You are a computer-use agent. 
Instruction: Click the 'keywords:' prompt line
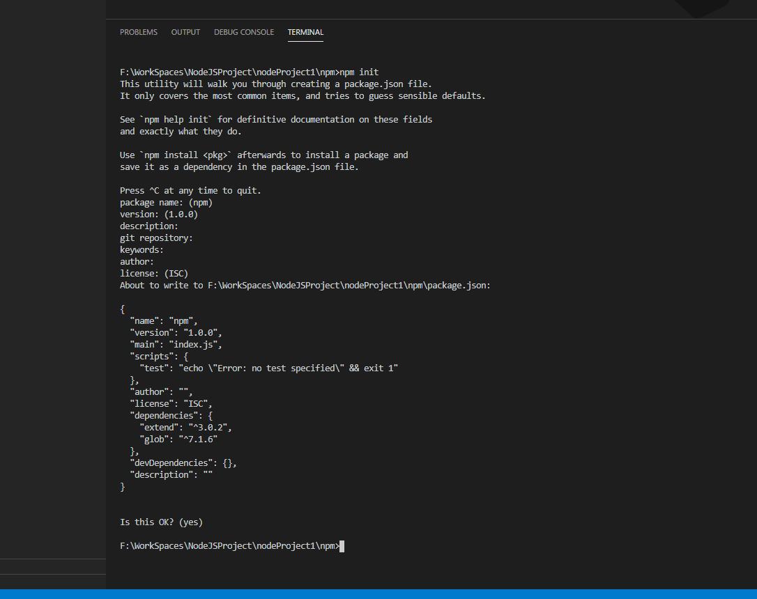(142, 250)
